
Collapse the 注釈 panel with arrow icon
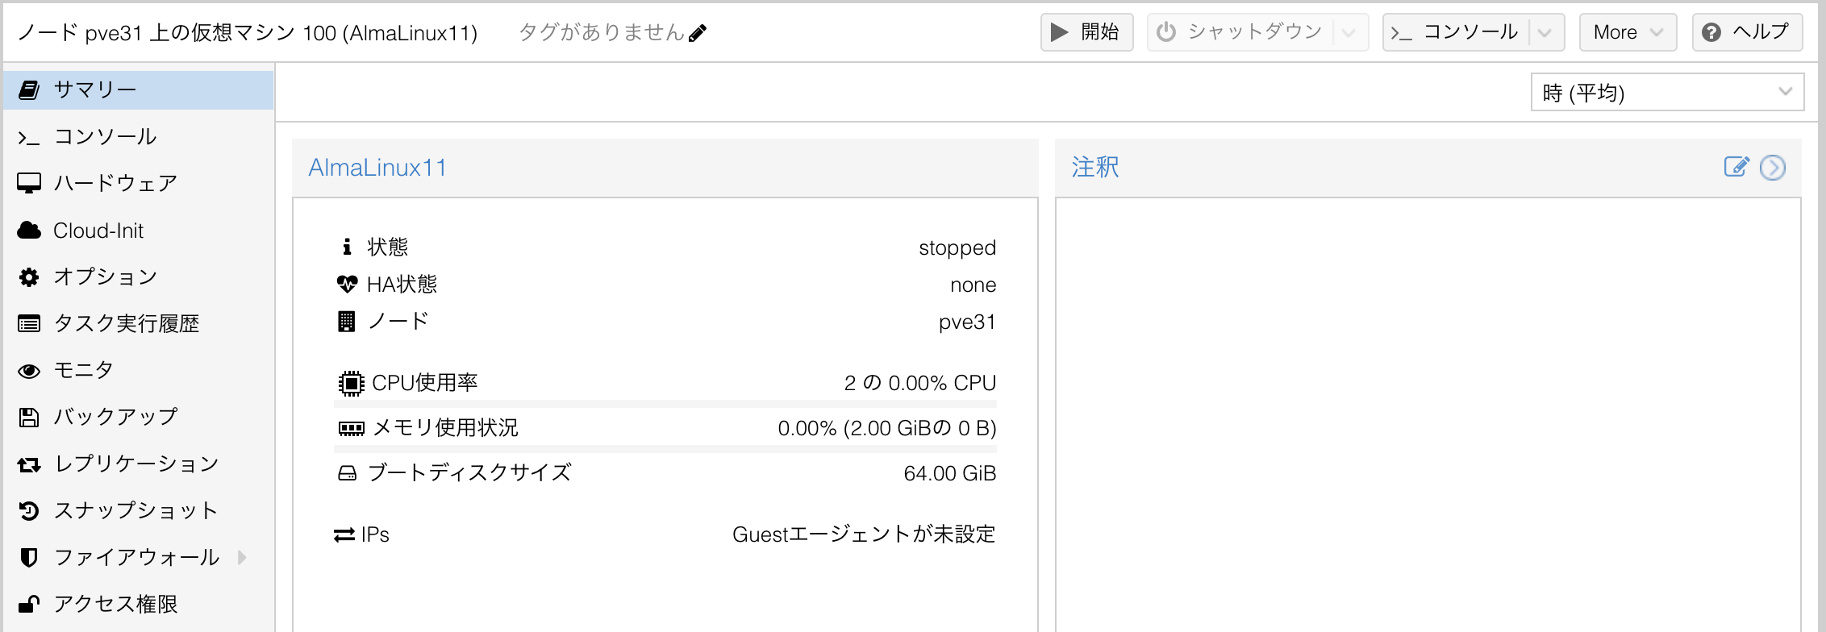(x=1773, y=168)
